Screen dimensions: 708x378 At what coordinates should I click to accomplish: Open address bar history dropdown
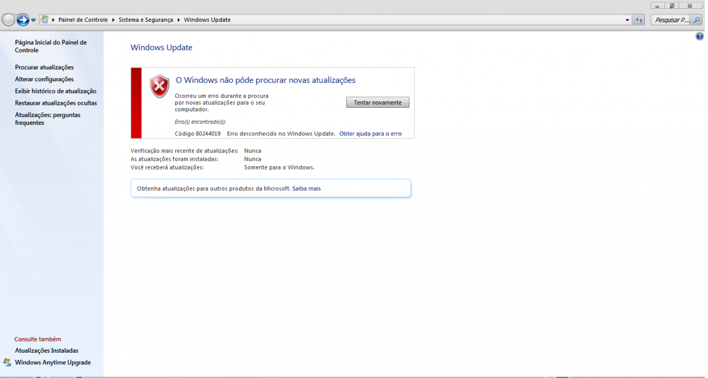(x=627, y=20)
